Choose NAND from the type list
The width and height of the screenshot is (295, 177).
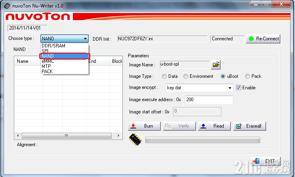[x=65, y=56]
